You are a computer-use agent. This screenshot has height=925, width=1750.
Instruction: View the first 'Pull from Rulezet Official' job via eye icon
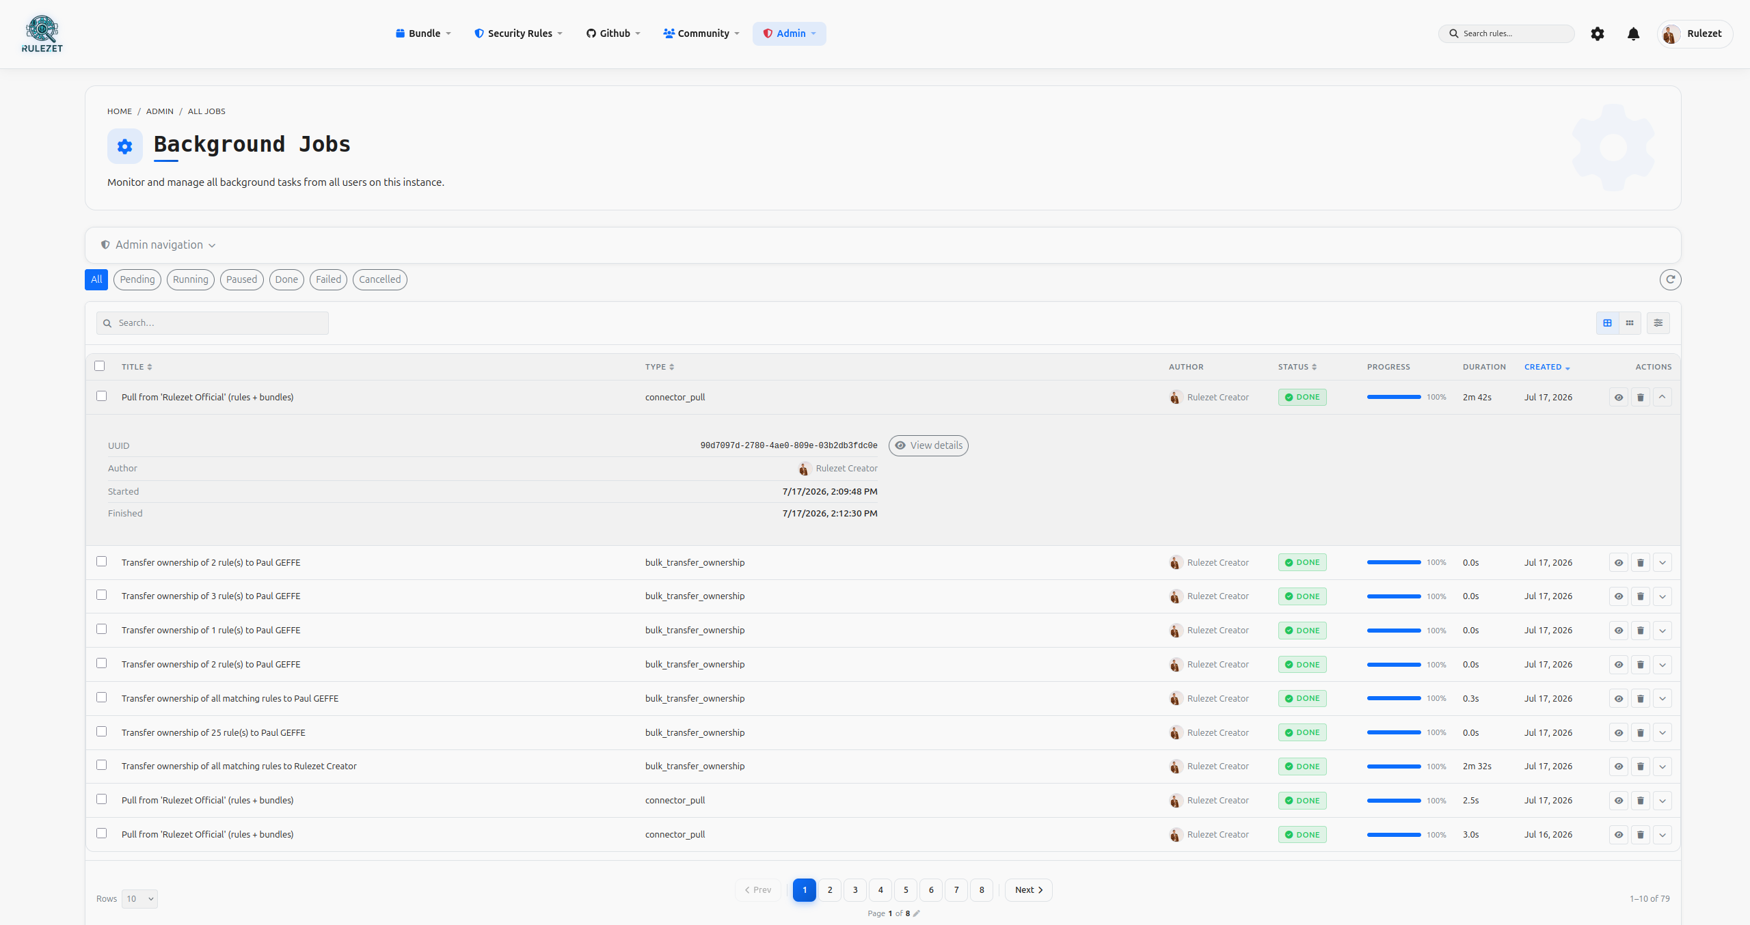pyautogui.click(x=1618, y=398)
